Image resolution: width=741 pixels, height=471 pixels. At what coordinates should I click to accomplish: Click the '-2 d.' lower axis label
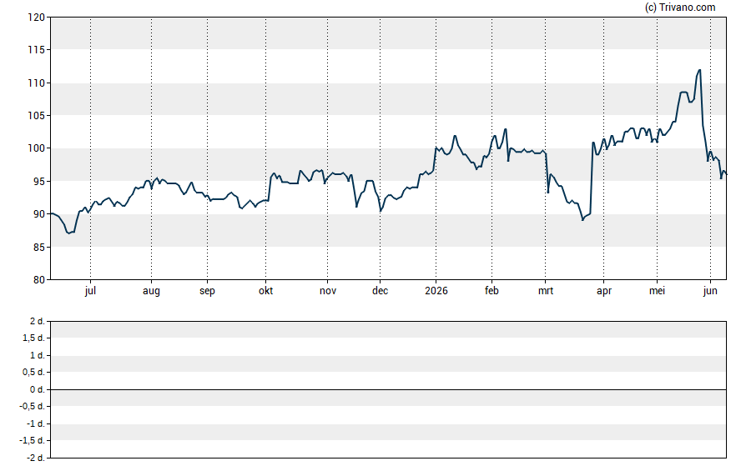point(36,458)
